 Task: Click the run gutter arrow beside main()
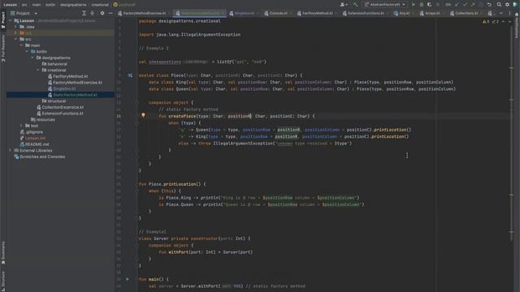point(128,279)
